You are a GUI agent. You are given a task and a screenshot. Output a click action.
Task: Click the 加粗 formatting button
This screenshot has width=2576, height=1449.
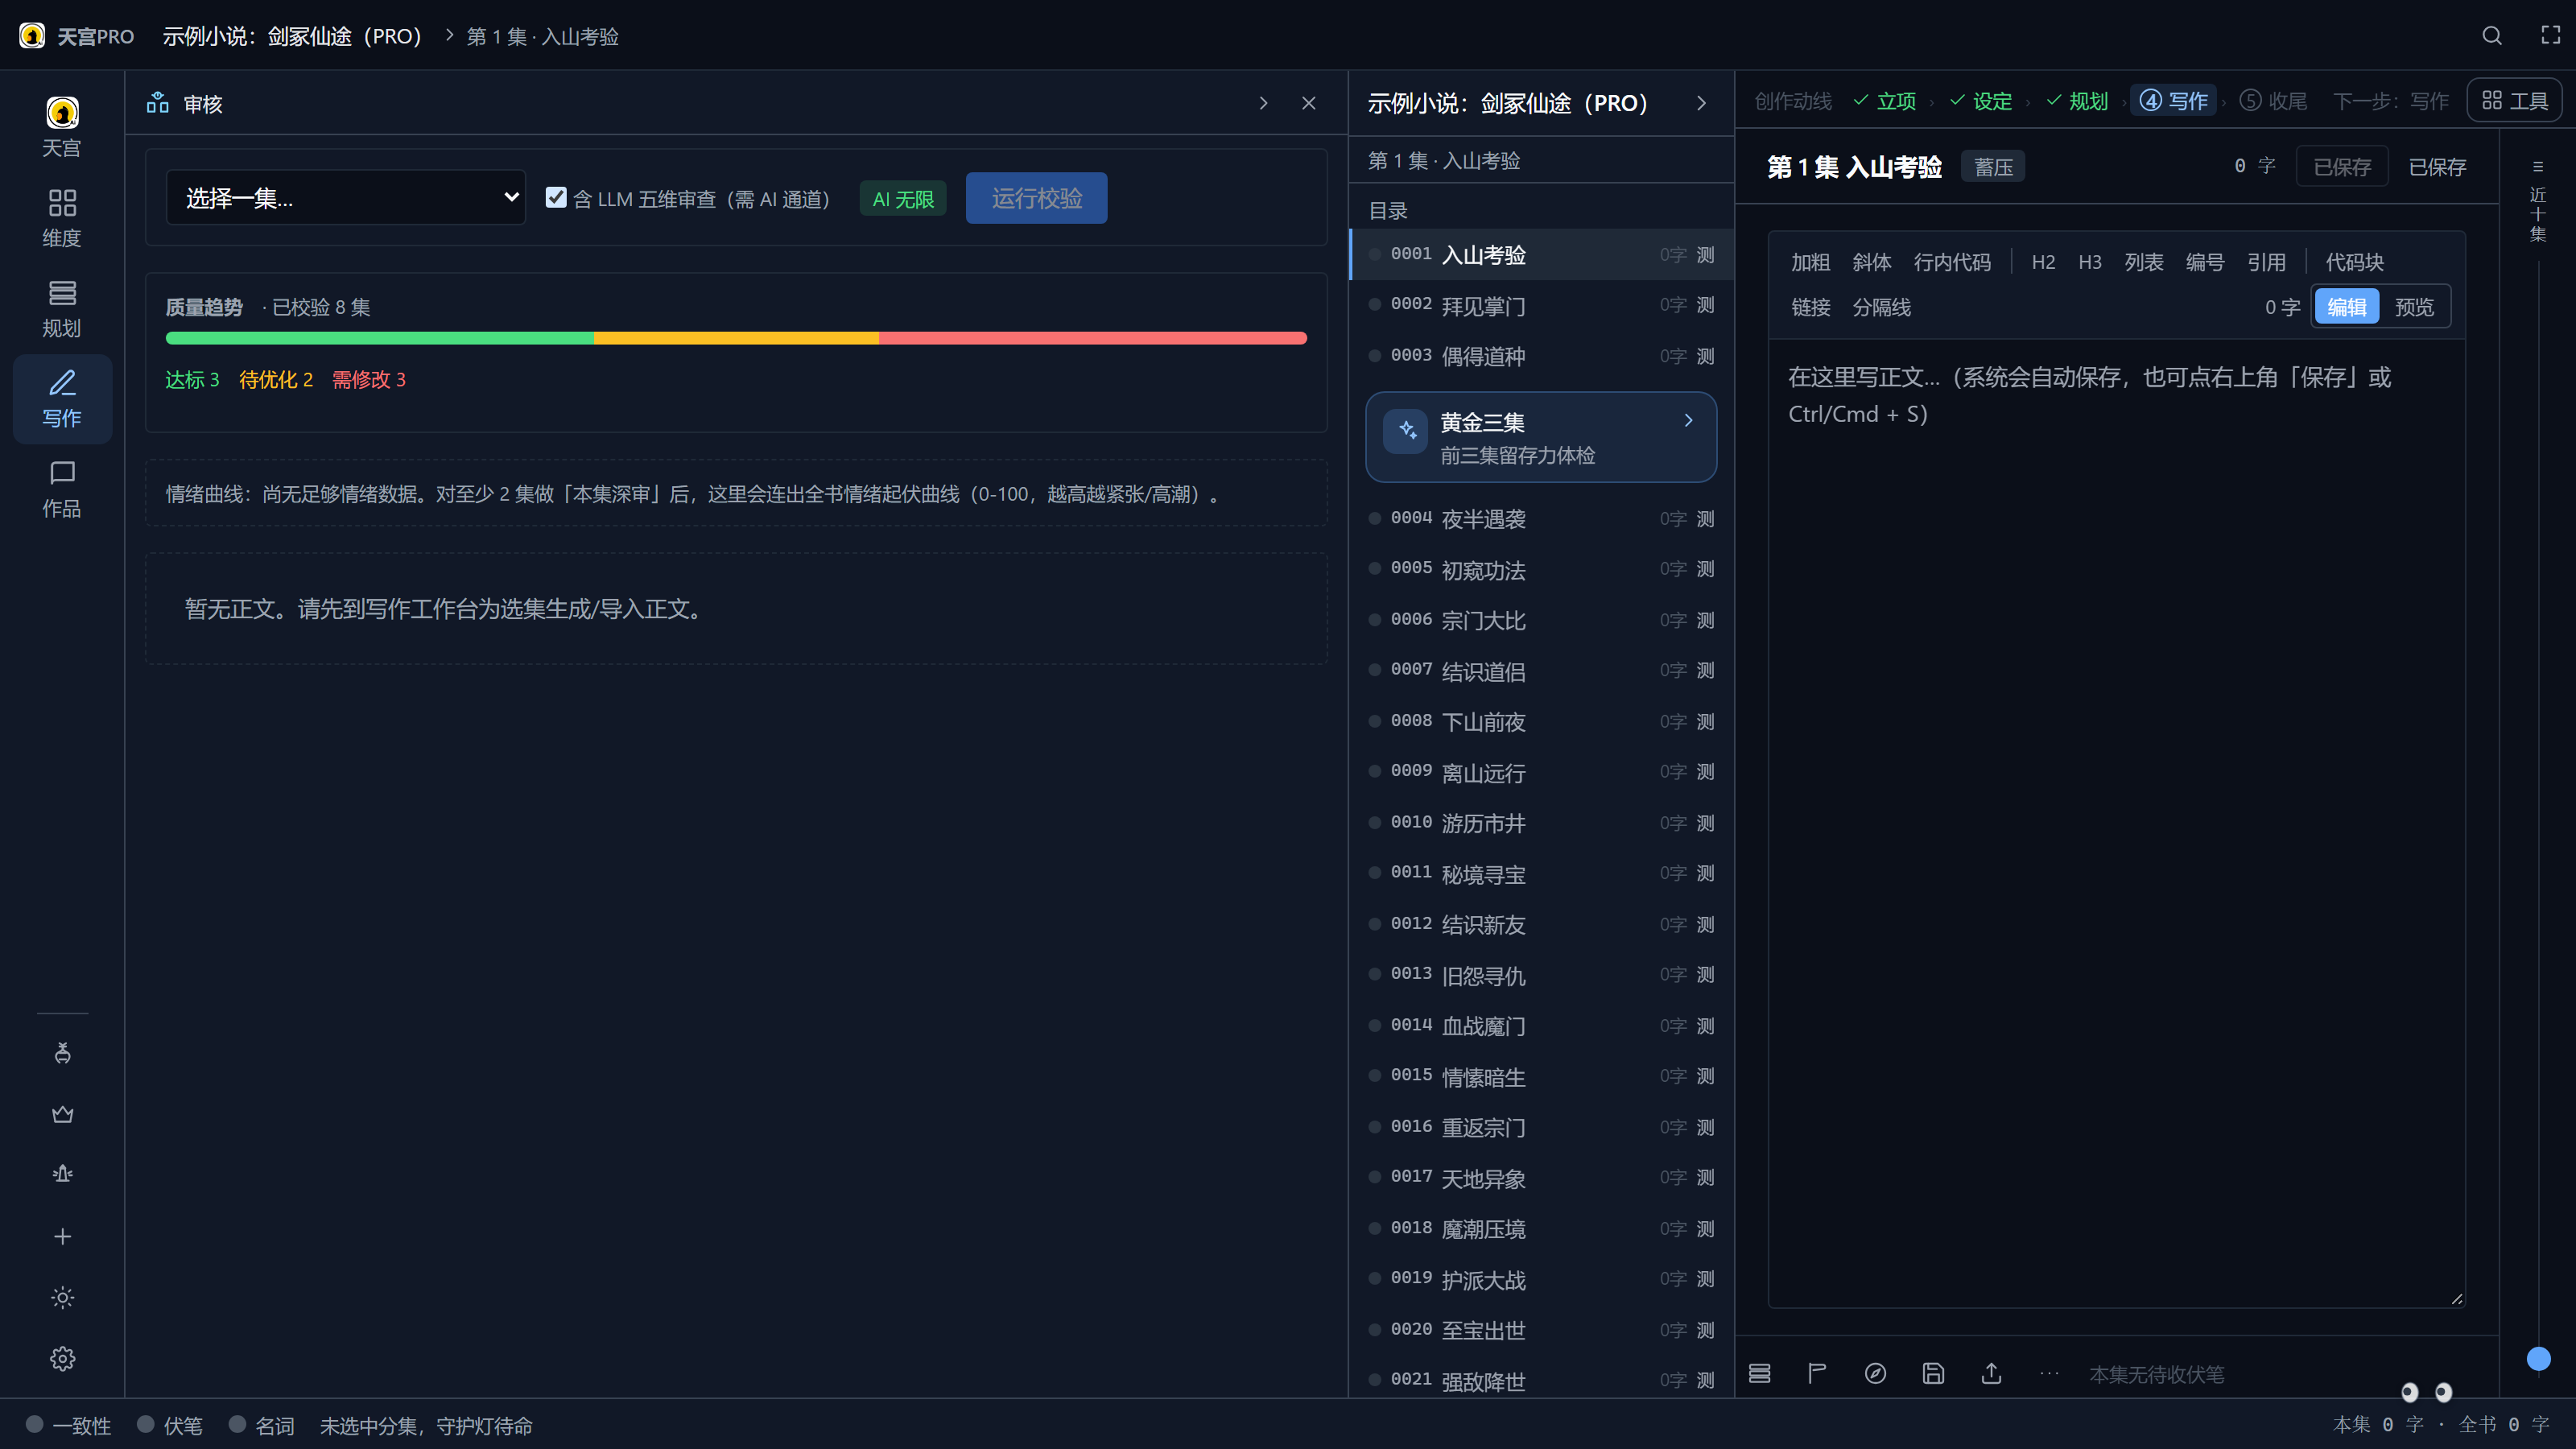1810,262
